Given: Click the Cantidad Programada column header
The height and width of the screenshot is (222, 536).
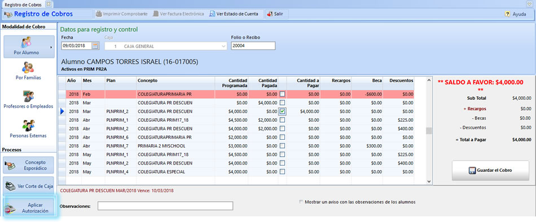Looking at the screenshot, I should click(x=231, y=83).
